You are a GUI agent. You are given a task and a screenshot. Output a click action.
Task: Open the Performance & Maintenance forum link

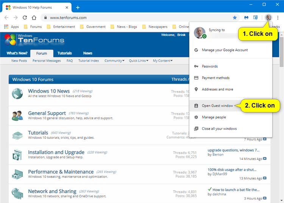click(61, 172)
